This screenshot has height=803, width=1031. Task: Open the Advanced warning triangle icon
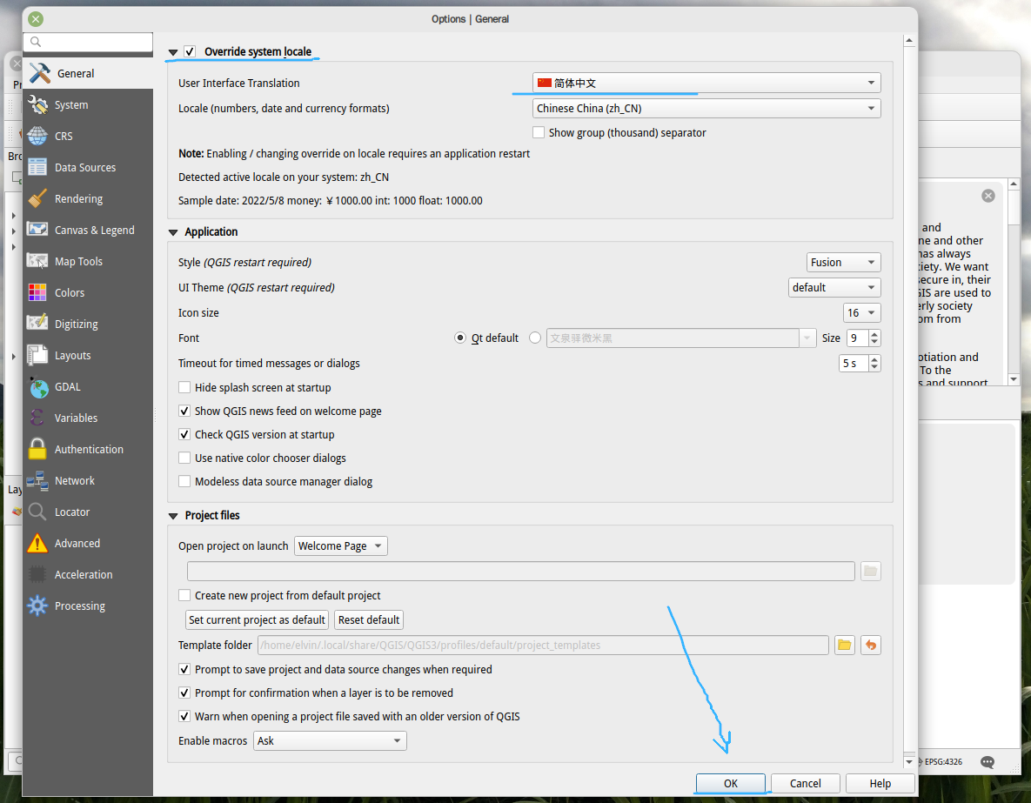[x=37, y=543]
